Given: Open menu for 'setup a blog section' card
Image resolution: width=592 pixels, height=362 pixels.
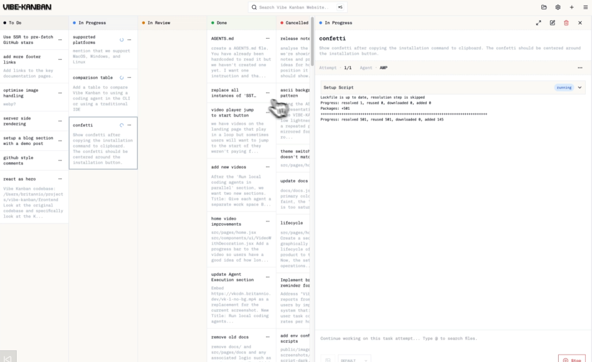Looking at the screenshot, I should (60, 141).
